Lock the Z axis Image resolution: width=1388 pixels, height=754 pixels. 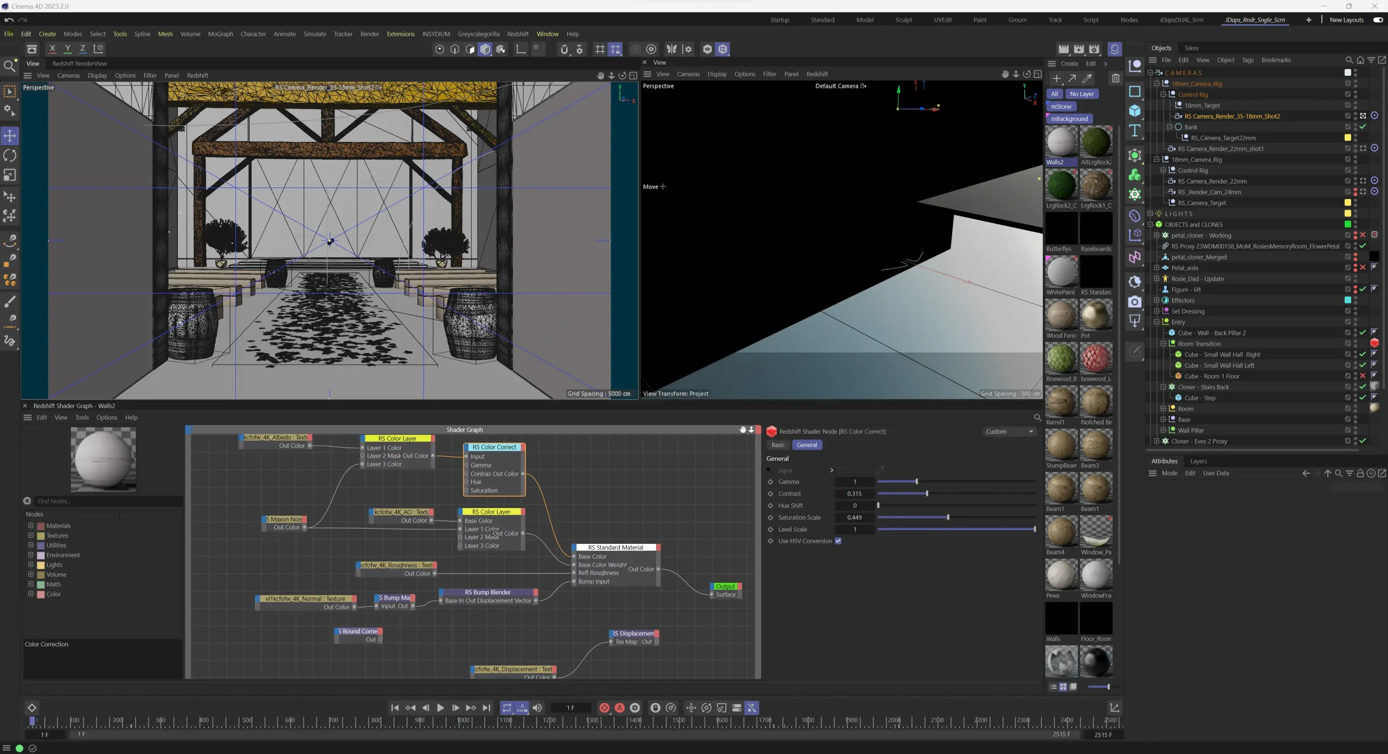coord(82,49)
